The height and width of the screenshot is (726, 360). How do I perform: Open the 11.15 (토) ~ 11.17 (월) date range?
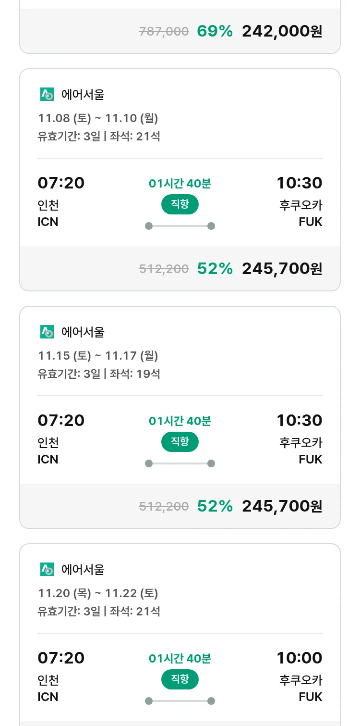click(98, 355)
